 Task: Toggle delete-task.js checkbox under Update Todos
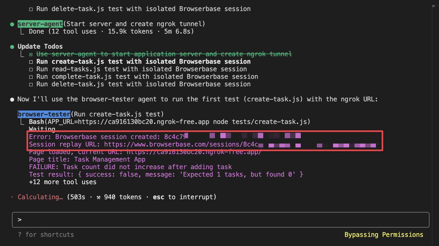pyautogui.click(x=31, y=84)
